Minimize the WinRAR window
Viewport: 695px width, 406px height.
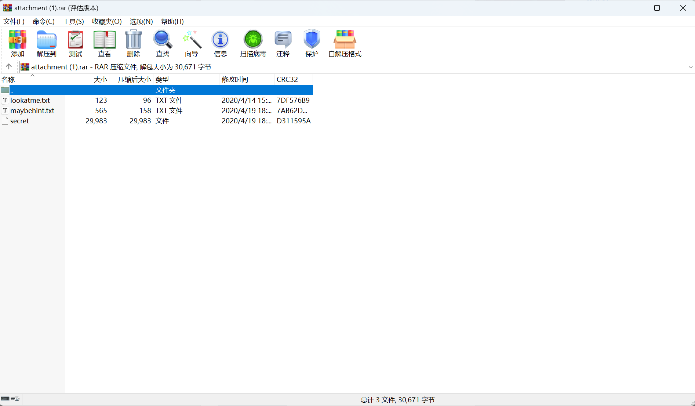632,8
